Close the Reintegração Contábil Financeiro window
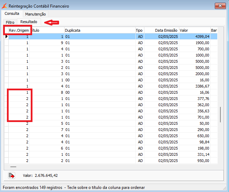229x192 pixels. [220, 6]
